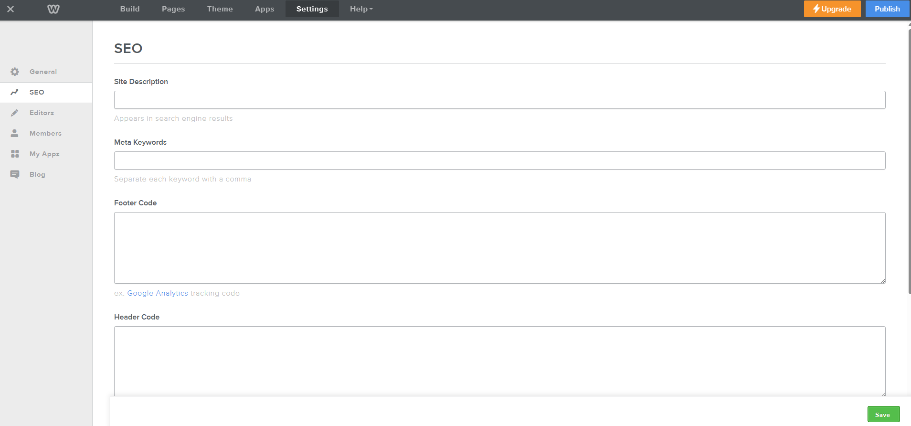Viewport: 911px width, 426px height.
Task: Publish the site
Action: pos(887,9)
